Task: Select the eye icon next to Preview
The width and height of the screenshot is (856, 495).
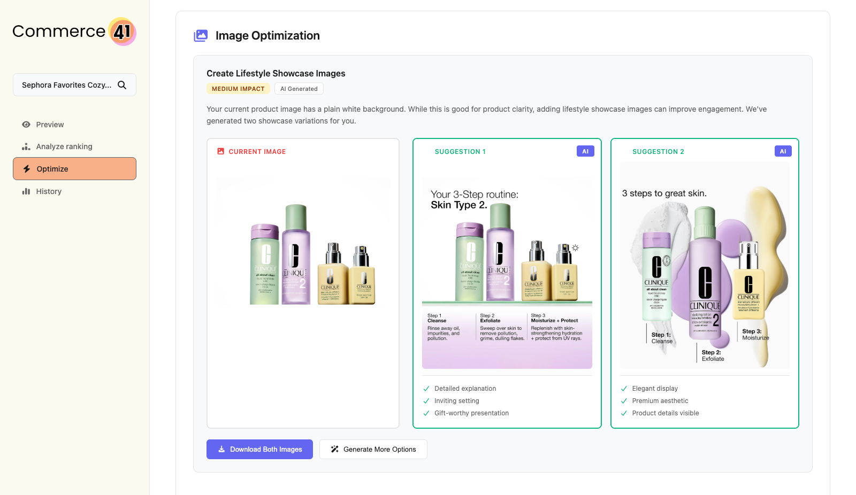Action: [26, 125]
